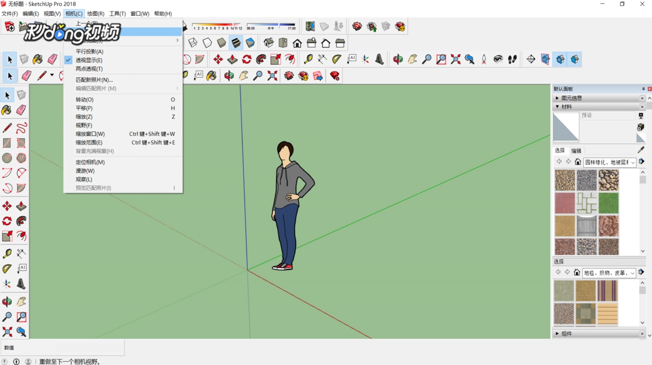Start the Walk footprints tool
Screen dimensions: 652x365
[512, 59]
